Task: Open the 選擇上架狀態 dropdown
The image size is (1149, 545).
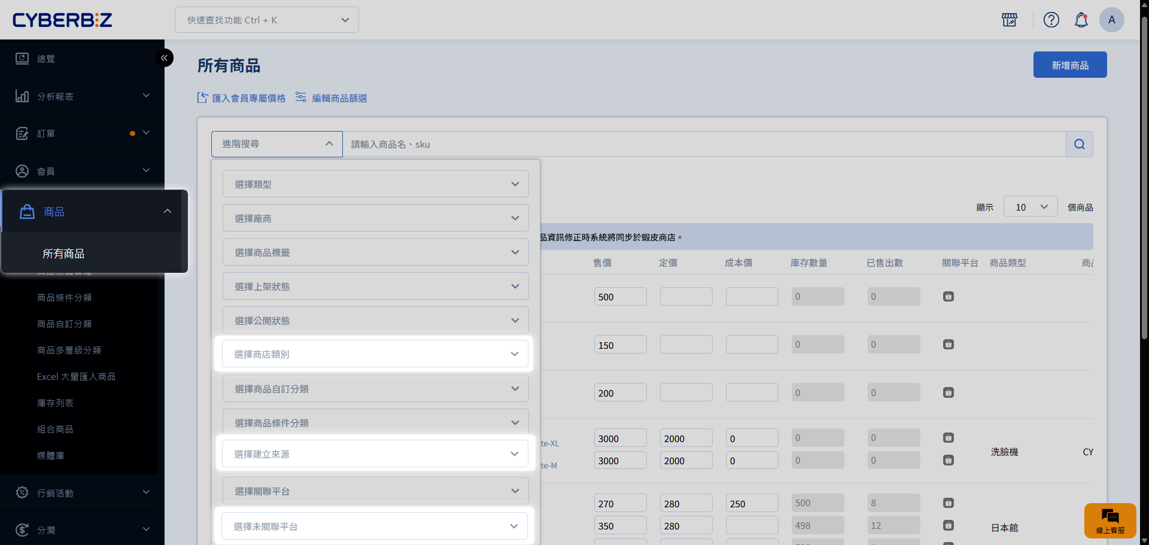Action: click(x=375, y=287)
